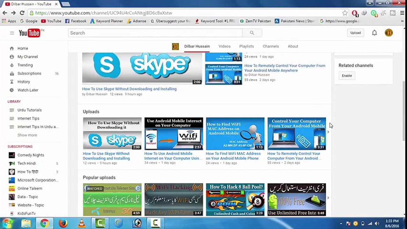Reload the page with refresh icon
Image resolution: width=407 pixels, height=229 pixels.
pyautogui.click(x=22, y=13)
